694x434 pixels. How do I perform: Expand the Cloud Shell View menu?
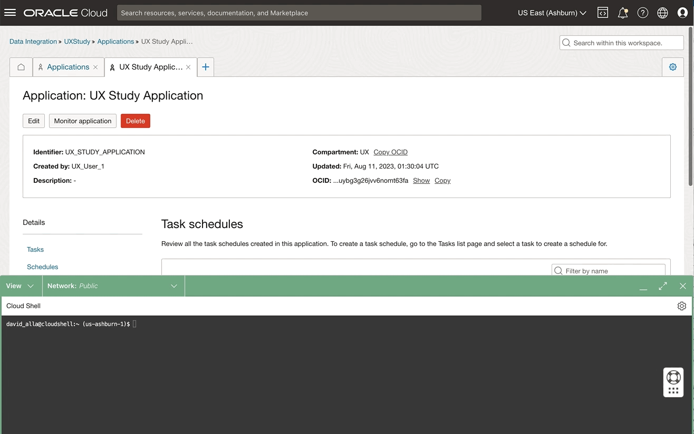click(20, 286)
